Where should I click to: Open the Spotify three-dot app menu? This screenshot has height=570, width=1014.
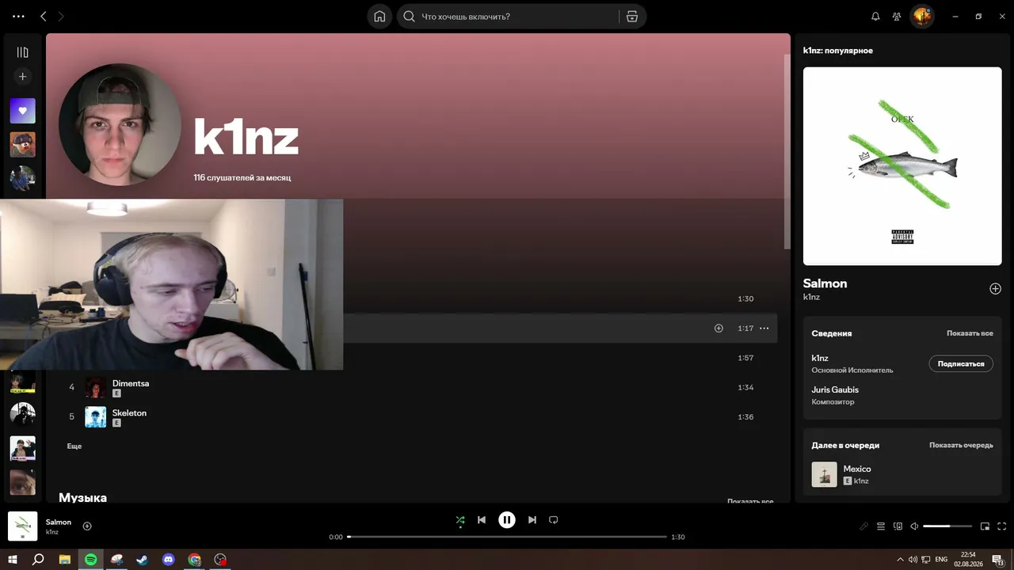click(x=19, y=16)
